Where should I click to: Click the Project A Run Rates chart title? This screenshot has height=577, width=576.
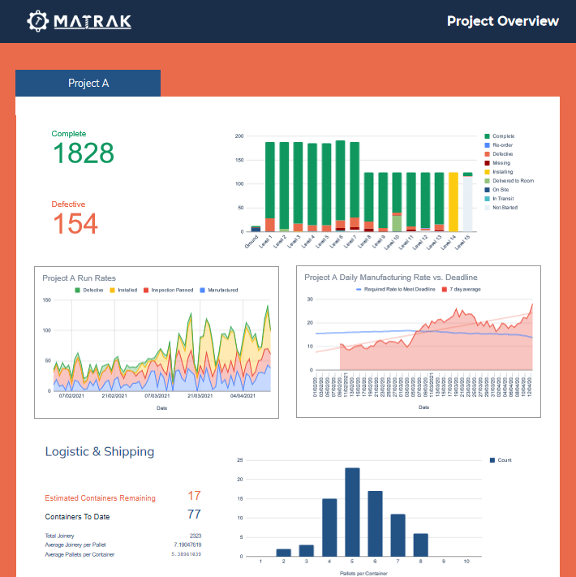pyautogui.click(x=79, y=278)
